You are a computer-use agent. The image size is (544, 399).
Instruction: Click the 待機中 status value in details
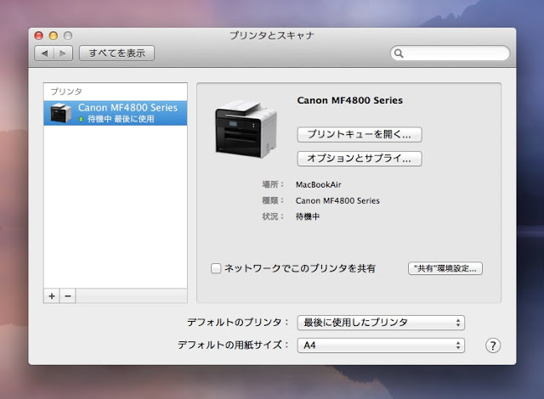308,216
